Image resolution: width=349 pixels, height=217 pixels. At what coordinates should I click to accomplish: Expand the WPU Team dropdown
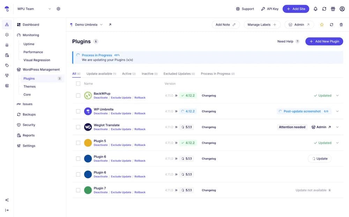[50, 9]
